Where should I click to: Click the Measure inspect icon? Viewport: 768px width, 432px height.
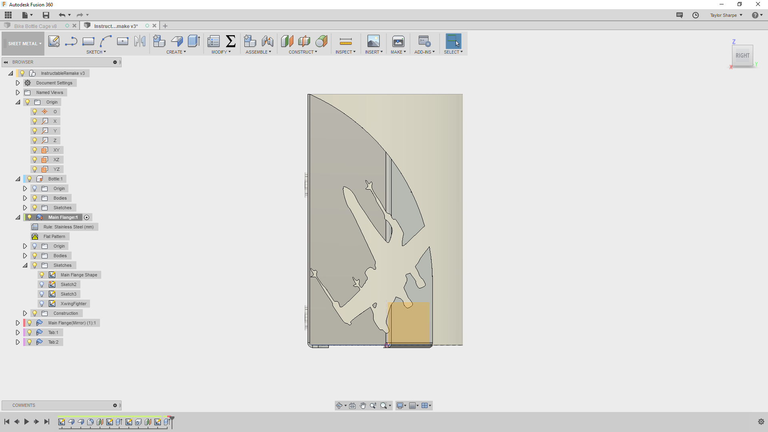pos(346,41)
